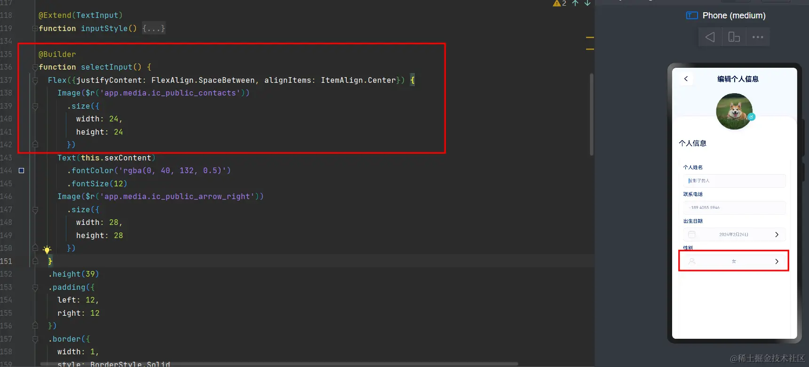Tap the back arrow in phone preview
This screenshot has height=367, width=809.
(x=686, y=79)
